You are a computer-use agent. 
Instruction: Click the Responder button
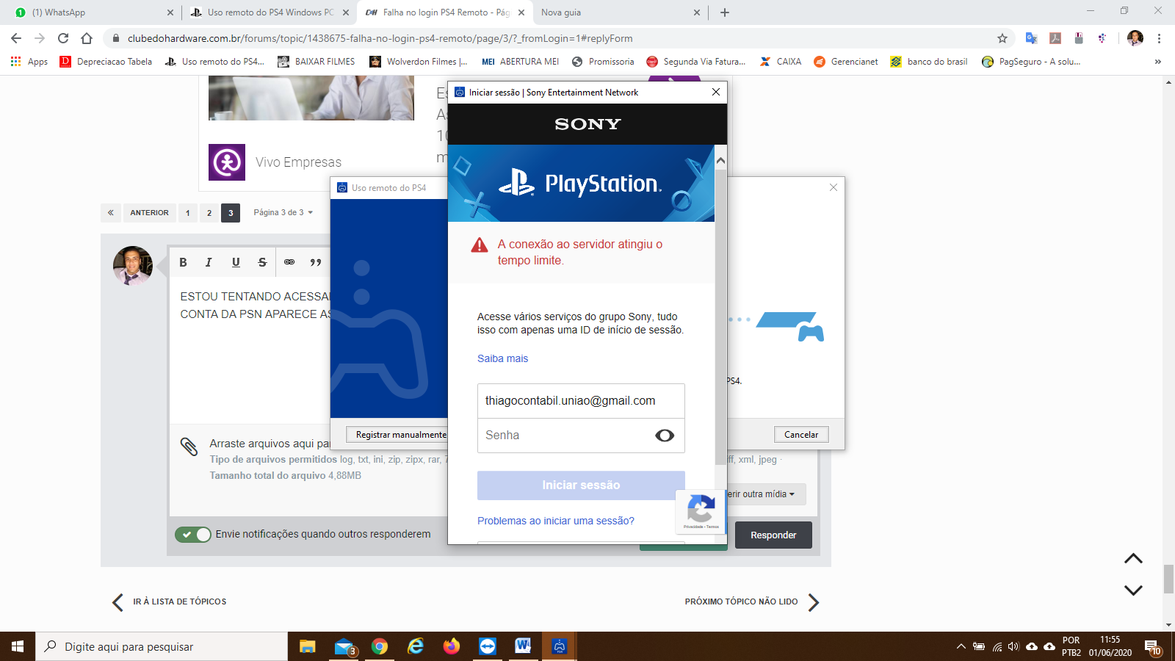[773, 535]
